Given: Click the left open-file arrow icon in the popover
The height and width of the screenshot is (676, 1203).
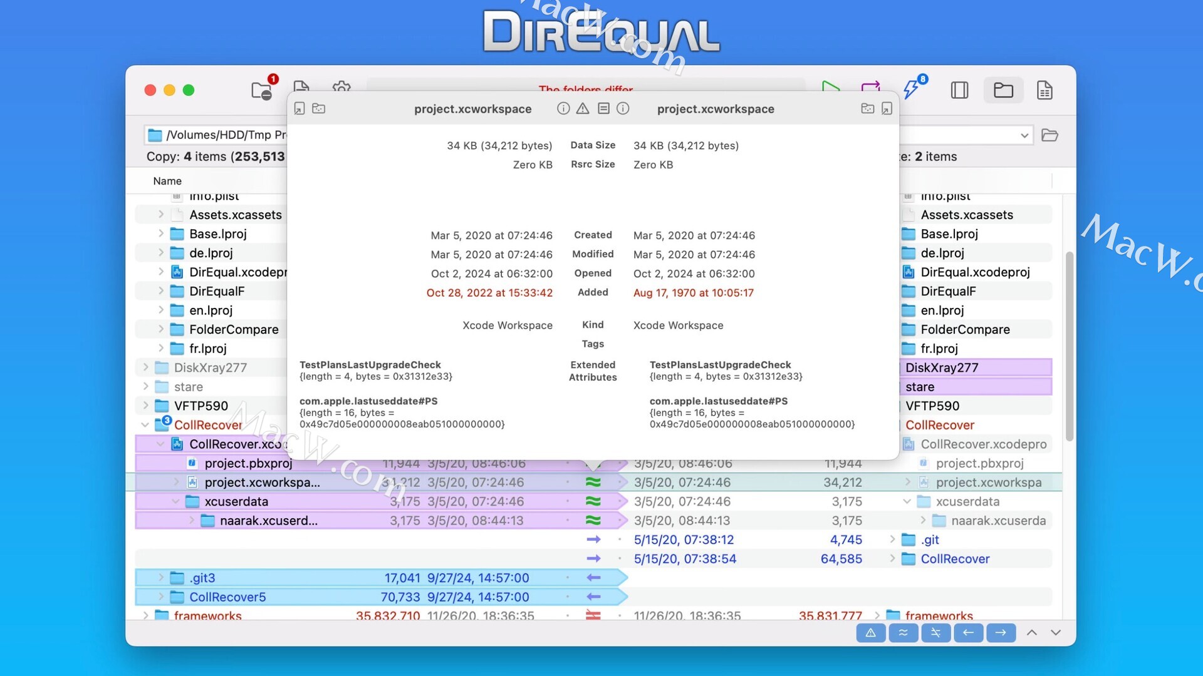Looking at the screenshot, I should click(299, 109).
